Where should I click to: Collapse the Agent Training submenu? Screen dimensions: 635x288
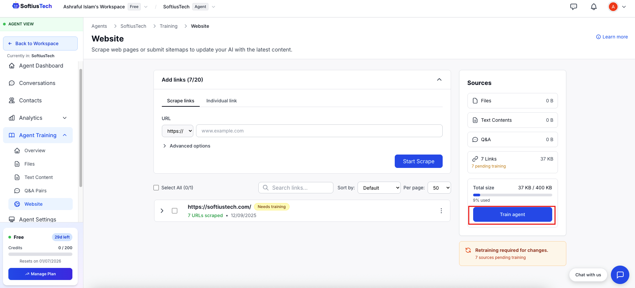tap(65, 135)
